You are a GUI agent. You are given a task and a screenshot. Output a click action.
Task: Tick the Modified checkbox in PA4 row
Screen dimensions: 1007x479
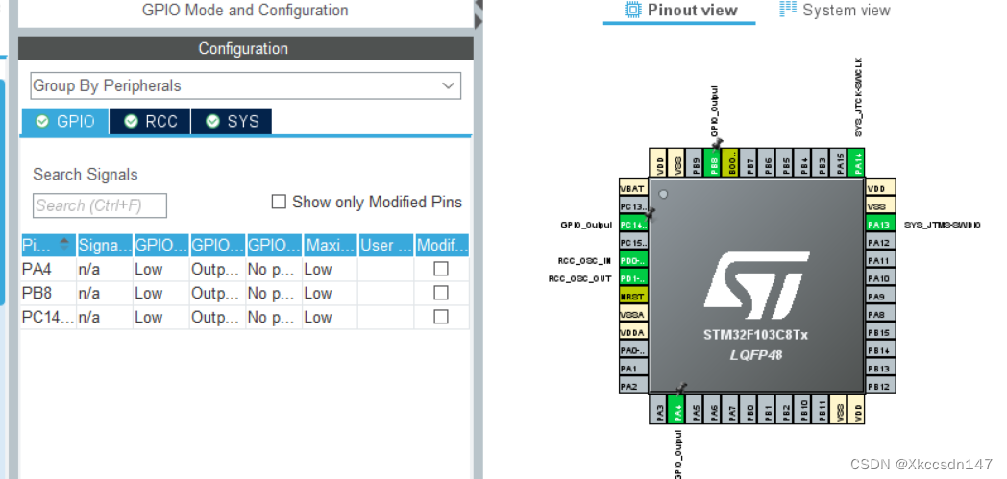(x=441, y=269)
